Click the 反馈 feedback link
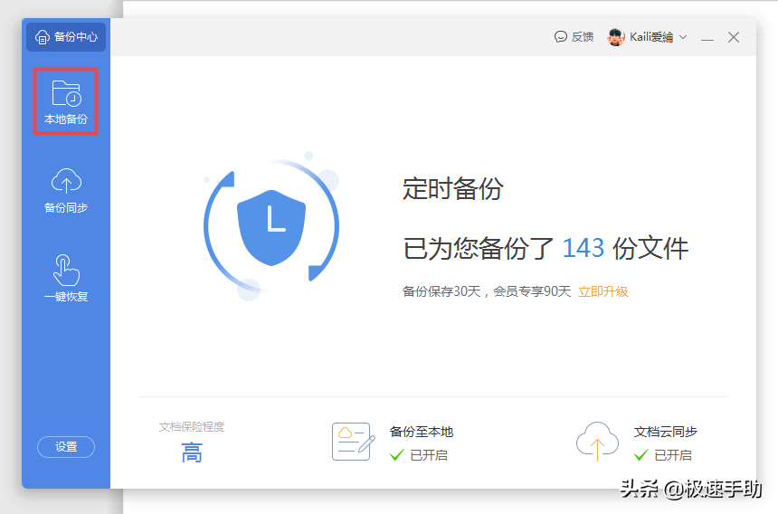 click(x=574, y=37)
